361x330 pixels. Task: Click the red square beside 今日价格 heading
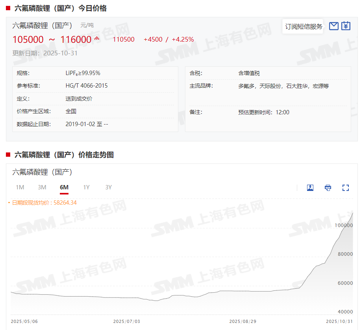(x=8, y=8)
